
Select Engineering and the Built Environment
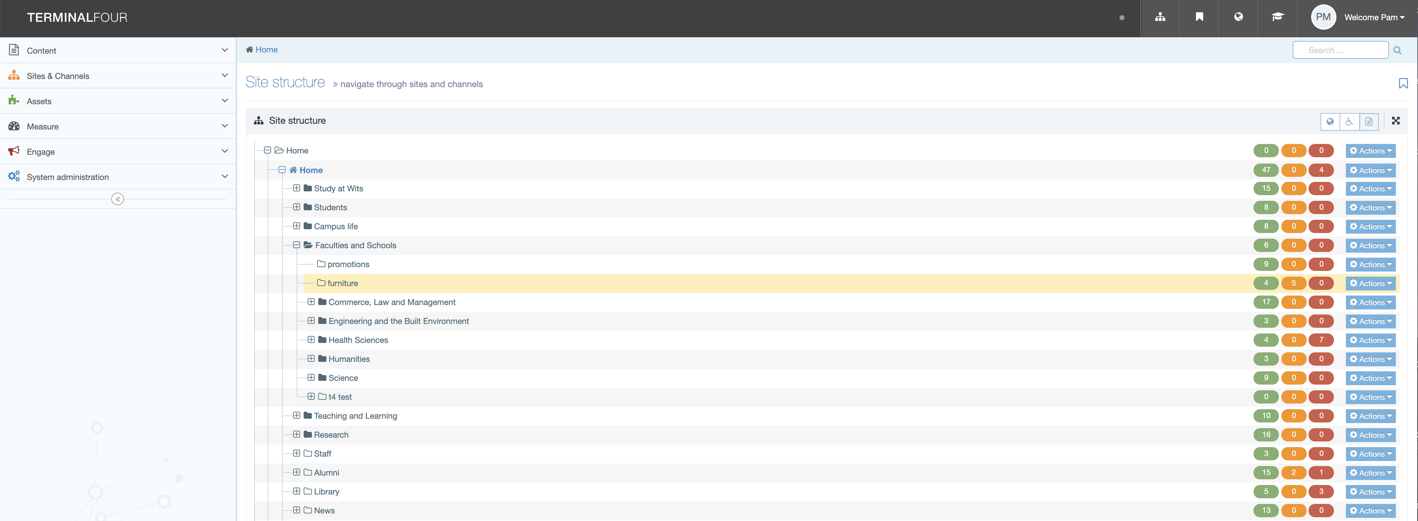[398, 321]
